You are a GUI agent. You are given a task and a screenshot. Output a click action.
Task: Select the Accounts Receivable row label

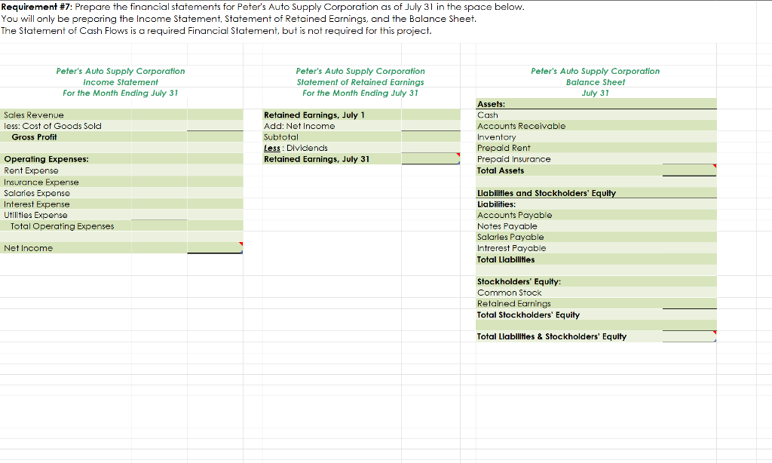point(596,126)
